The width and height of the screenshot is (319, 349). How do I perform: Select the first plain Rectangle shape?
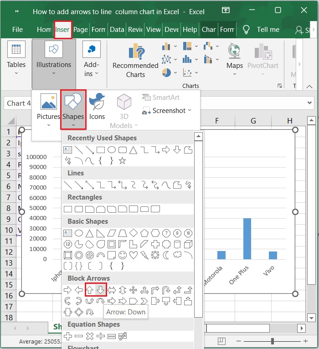tap(68, 209)
